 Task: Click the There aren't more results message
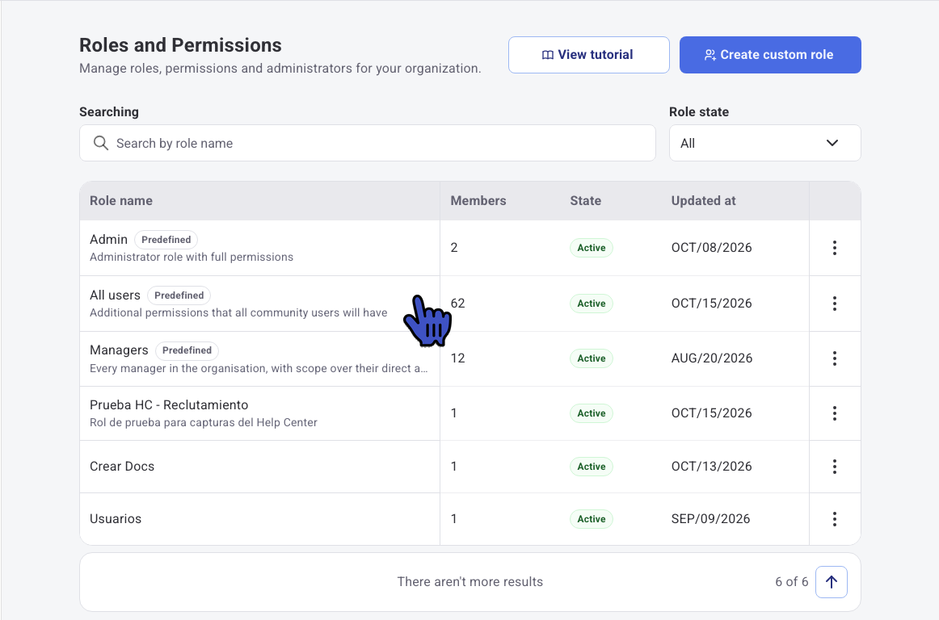pos(470,582)
